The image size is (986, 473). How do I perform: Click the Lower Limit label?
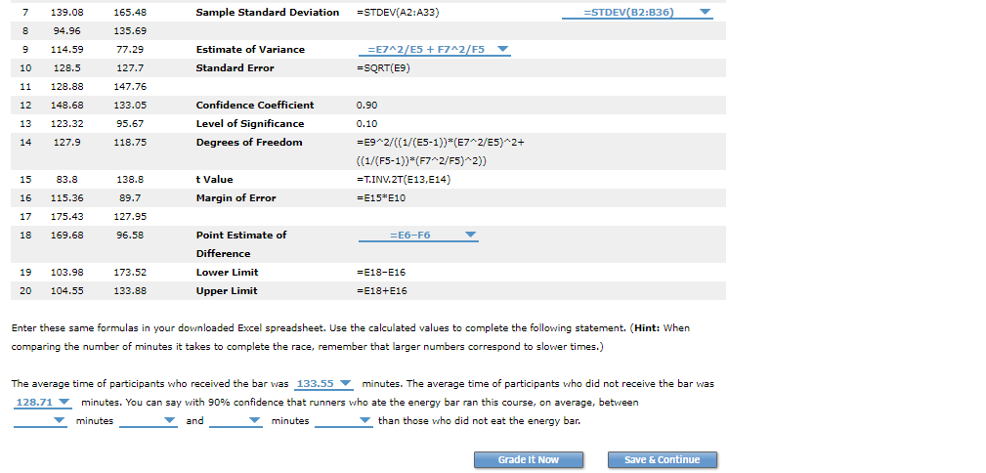(x=227, y=273)
